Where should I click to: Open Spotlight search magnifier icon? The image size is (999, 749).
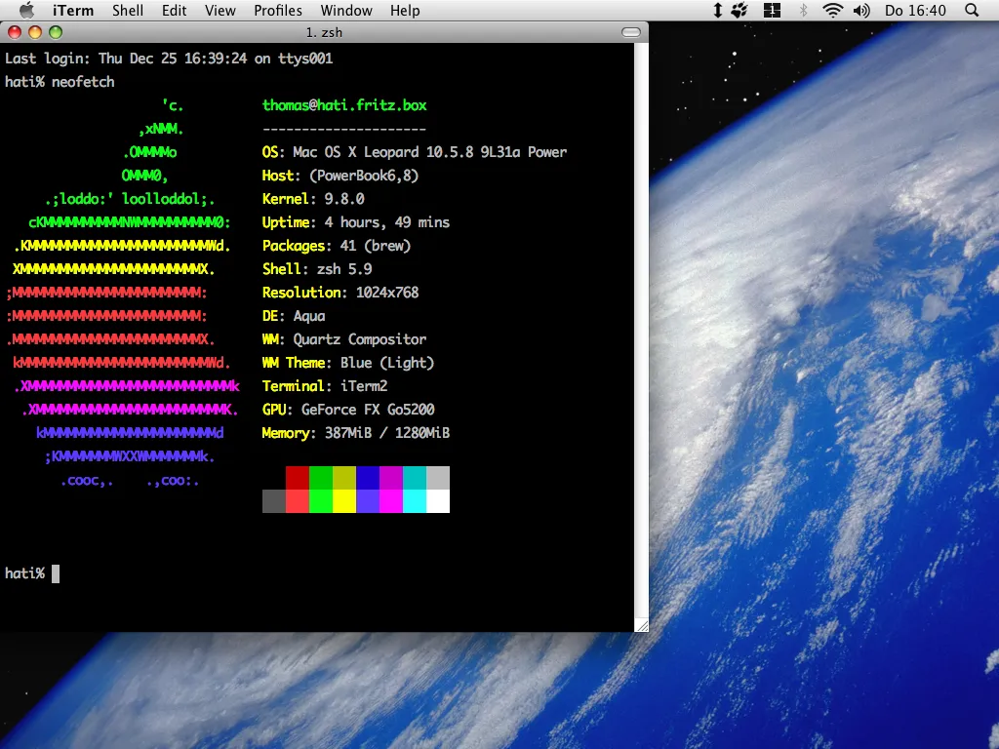click(x=972, y=11)
